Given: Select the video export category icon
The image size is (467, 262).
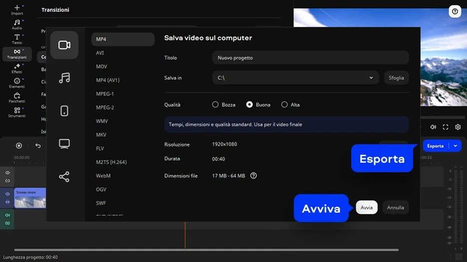Looking at the screenshot, I should 64,45.
